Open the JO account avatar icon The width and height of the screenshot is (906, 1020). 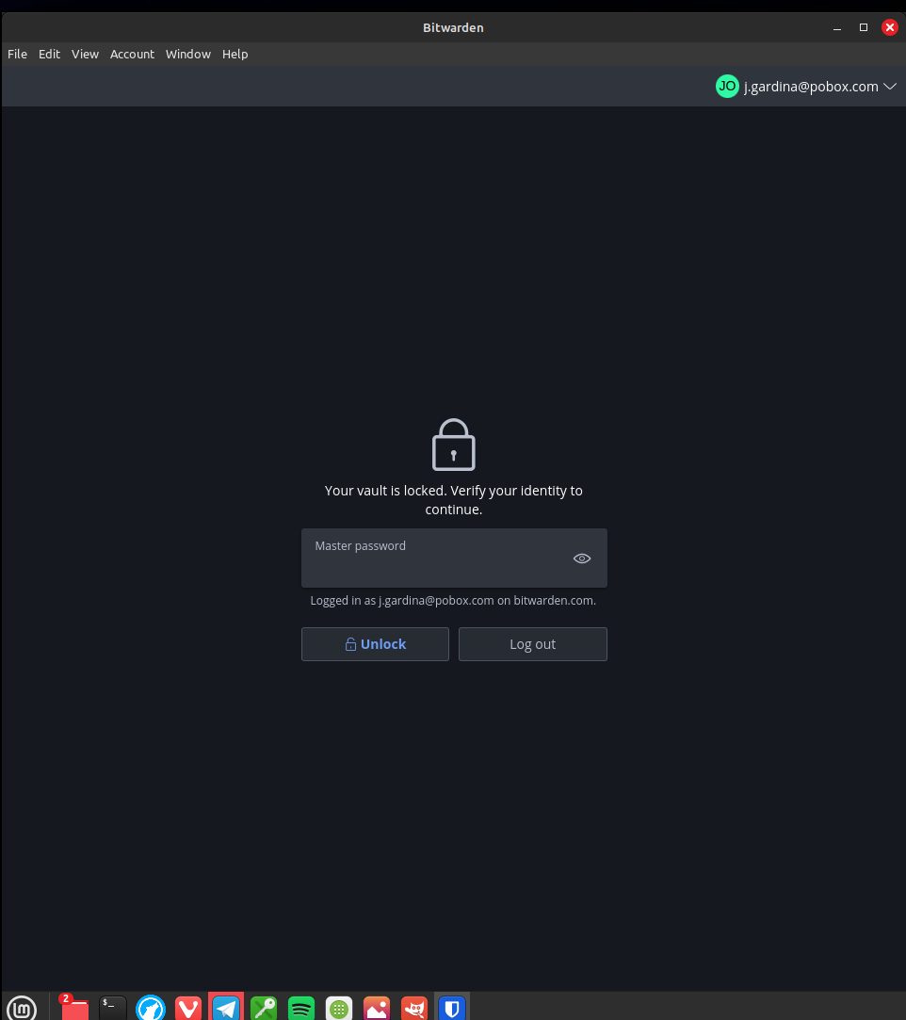pos(726,86)
